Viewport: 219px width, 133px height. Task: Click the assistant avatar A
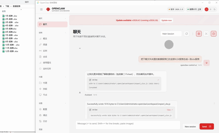(80, 93)
